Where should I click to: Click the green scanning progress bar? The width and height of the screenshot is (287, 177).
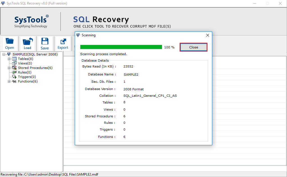click(x=121, y=47)
